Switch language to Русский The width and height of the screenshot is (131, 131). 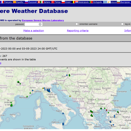[33, 2]
